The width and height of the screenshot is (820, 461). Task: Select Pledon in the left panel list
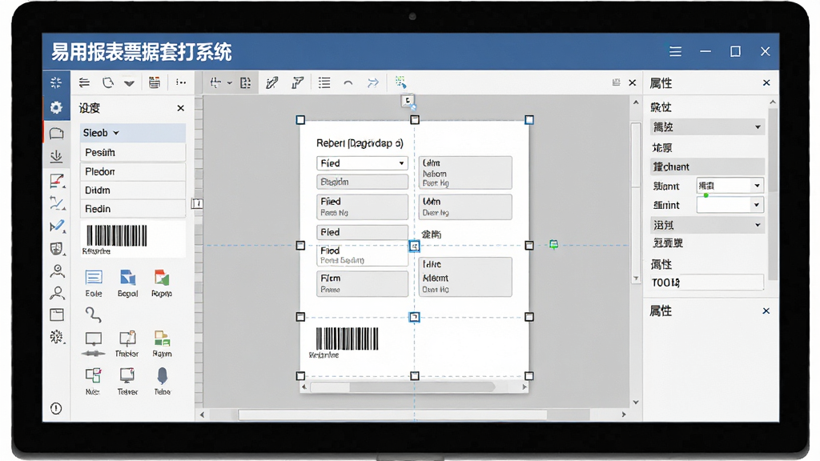[x=133, y=171]
